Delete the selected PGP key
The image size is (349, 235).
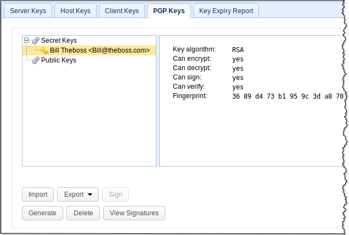point(83,213)
